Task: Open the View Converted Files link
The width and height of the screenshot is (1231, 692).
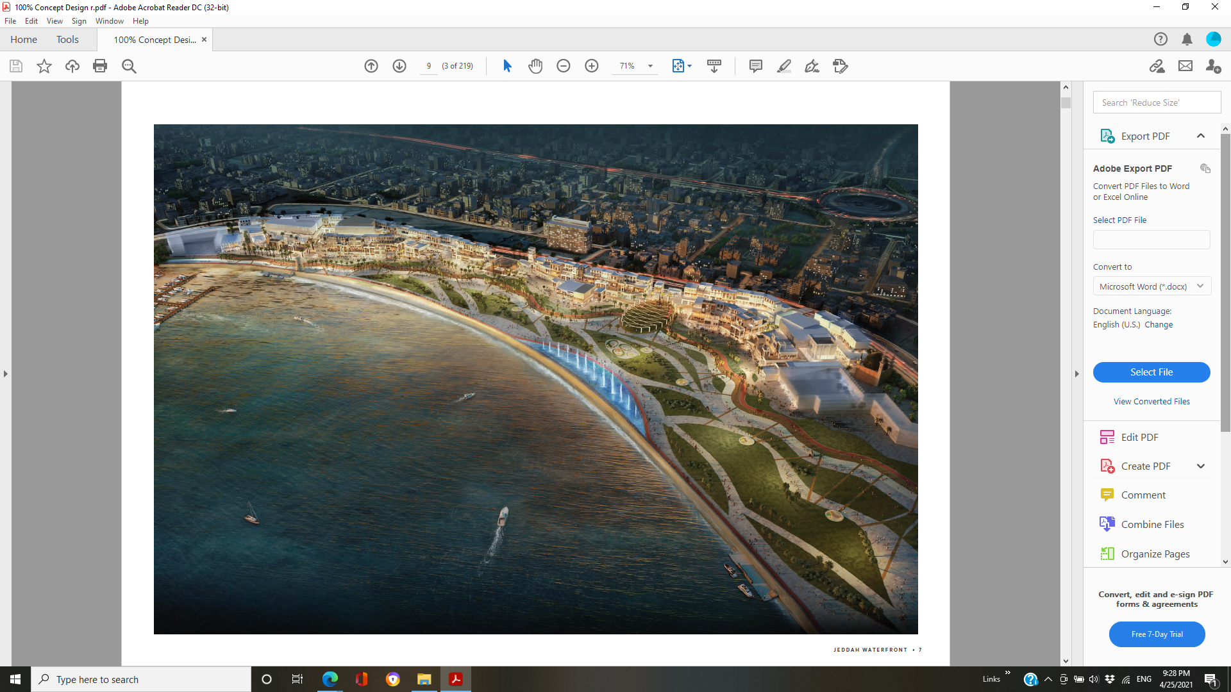Action: coord(1151,402)
